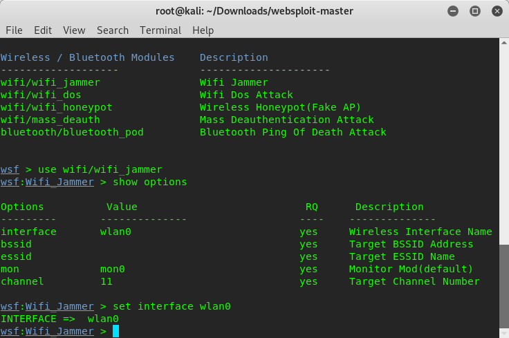The image size is (509, 338).
Task: Open the Terminal menu
Action: tap(160, 30)
